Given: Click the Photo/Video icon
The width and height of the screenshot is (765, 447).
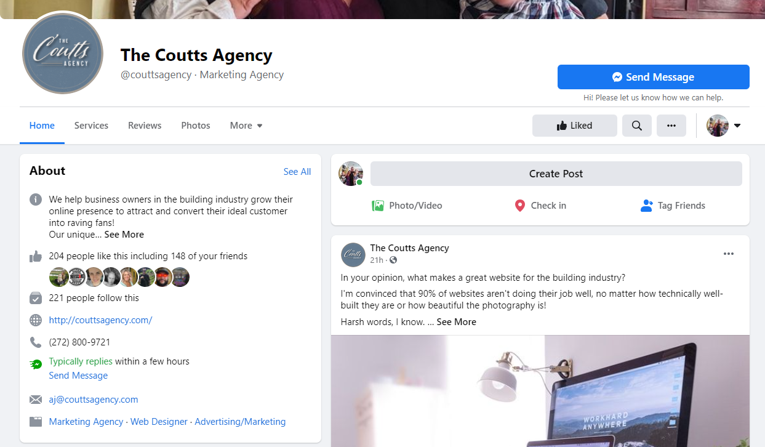Looking at the screenshot, I should (378, 206).
